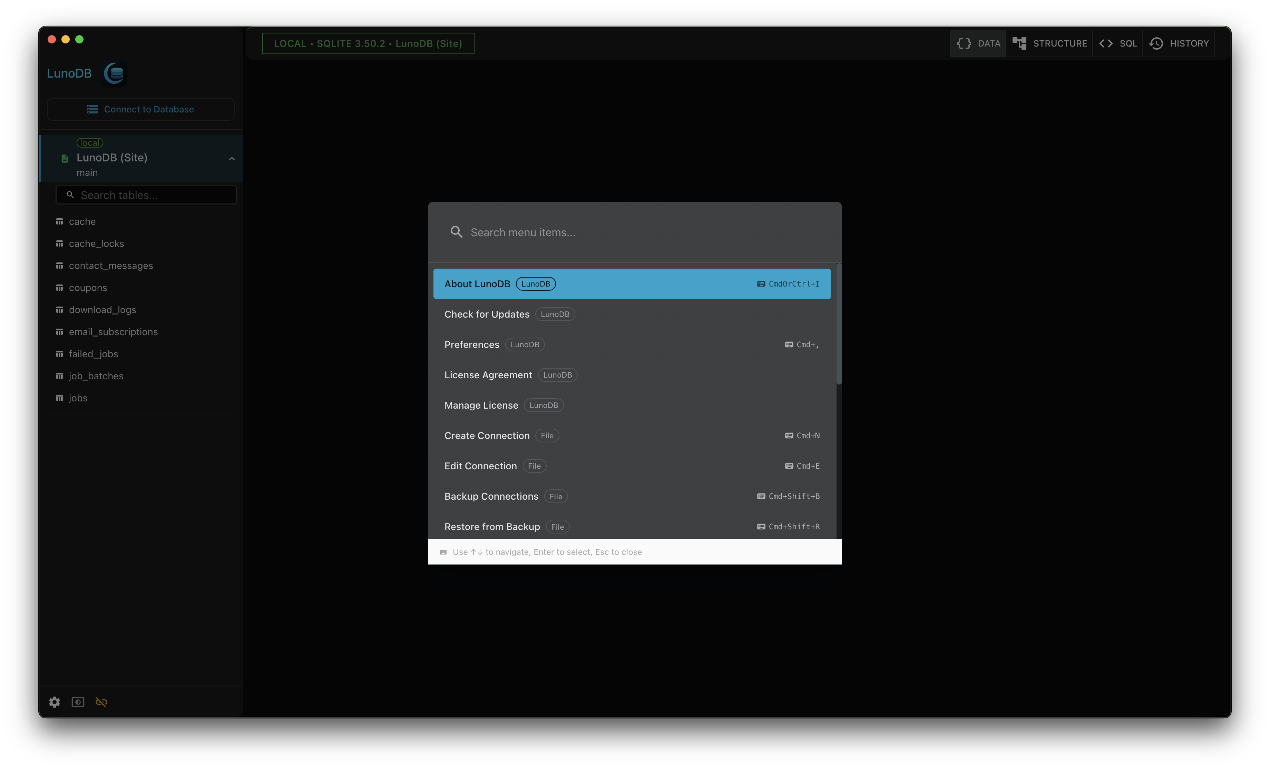Switch to the DATA view tab
The height and width of the screenshot is (769, 1270).
coord(978,44)
